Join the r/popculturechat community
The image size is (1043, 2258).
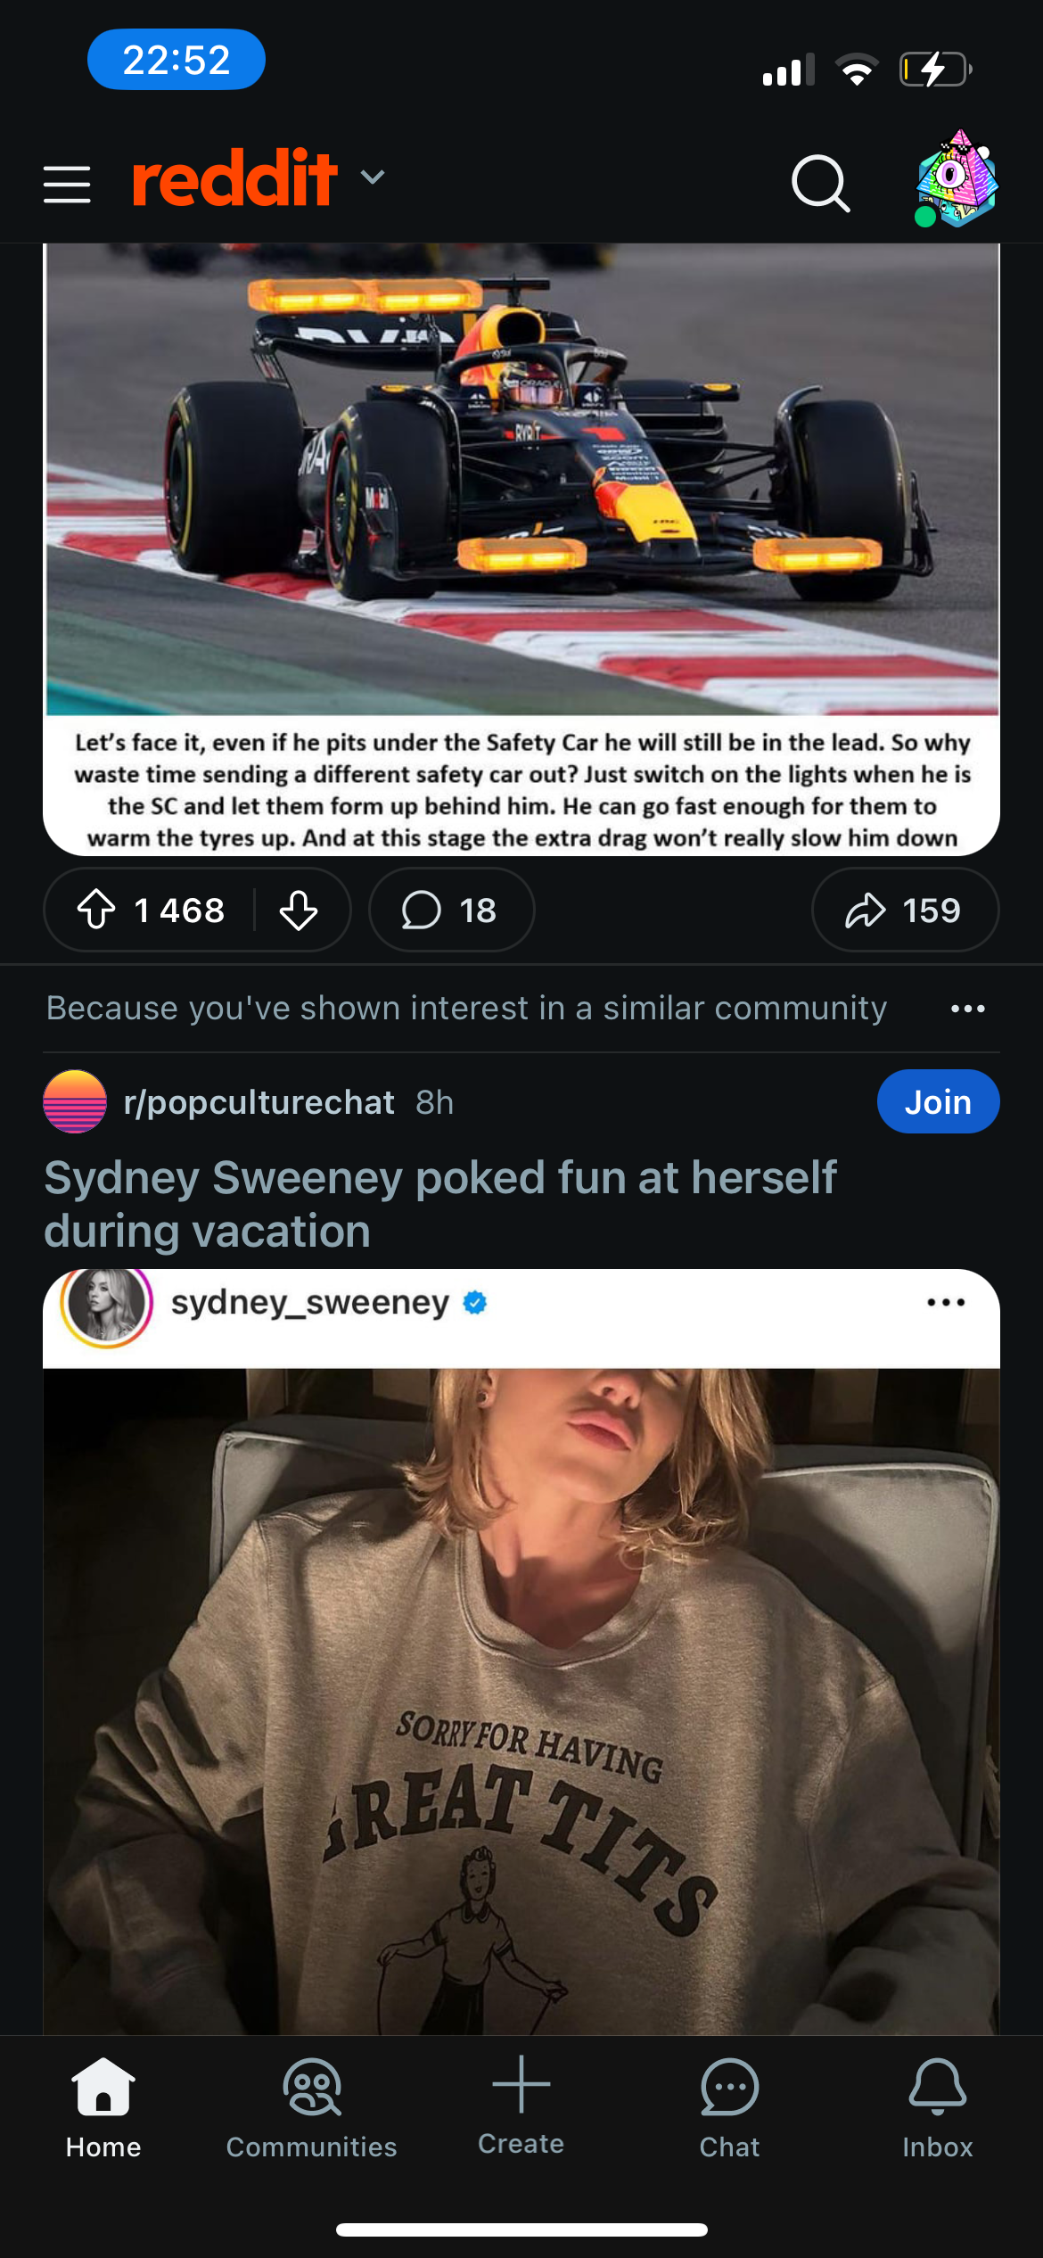[x=938, y=1102]
